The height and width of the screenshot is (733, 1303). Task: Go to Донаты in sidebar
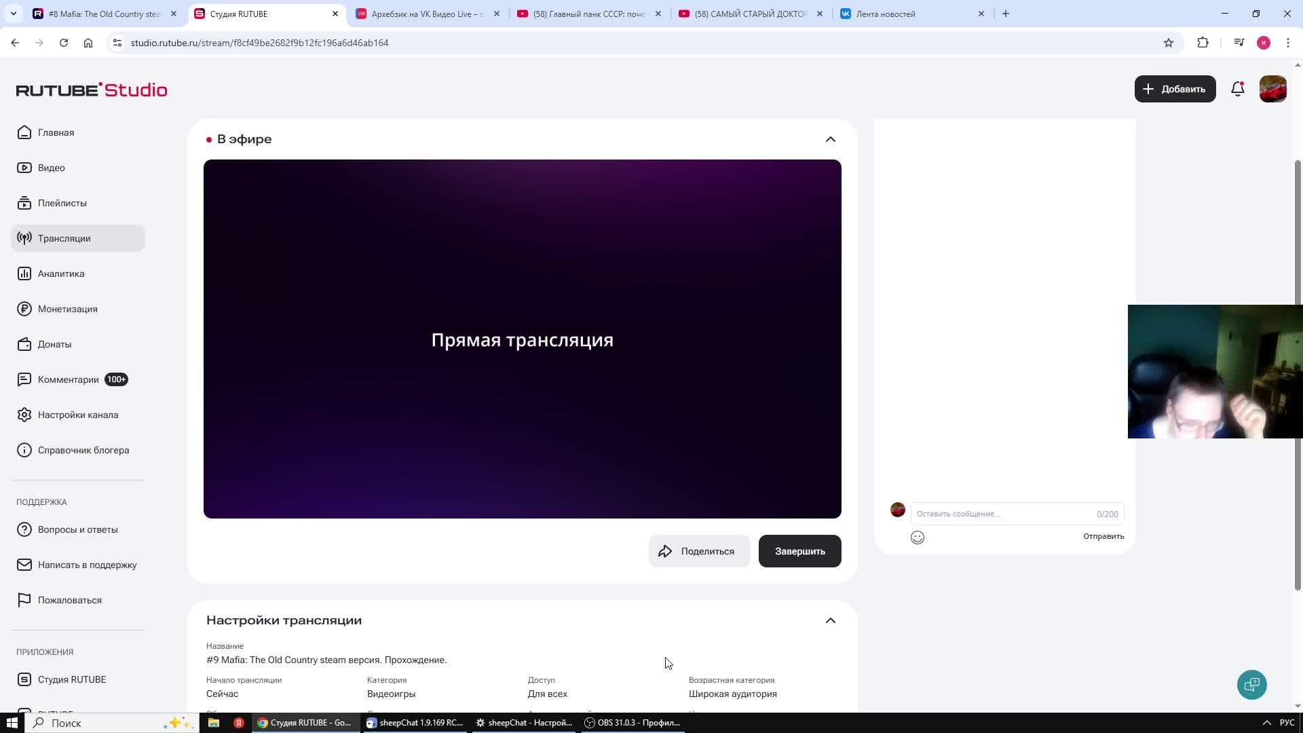[54, 344]
